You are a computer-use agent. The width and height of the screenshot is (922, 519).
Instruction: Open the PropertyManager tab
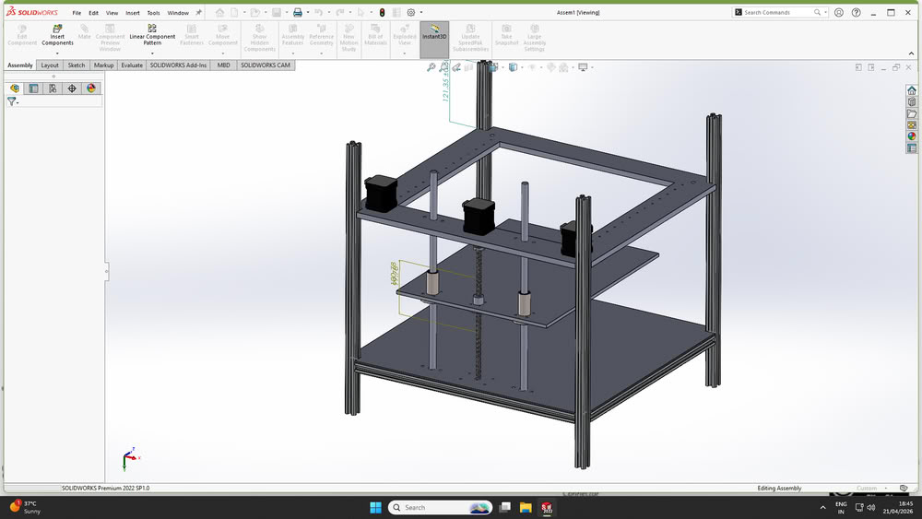coord(33,88)
